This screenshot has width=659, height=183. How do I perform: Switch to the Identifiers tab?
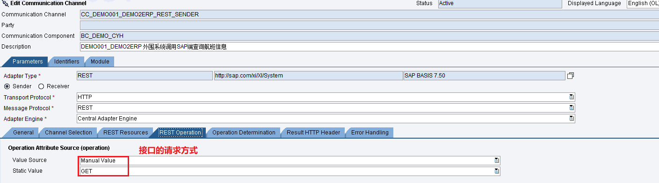[66, 62]
